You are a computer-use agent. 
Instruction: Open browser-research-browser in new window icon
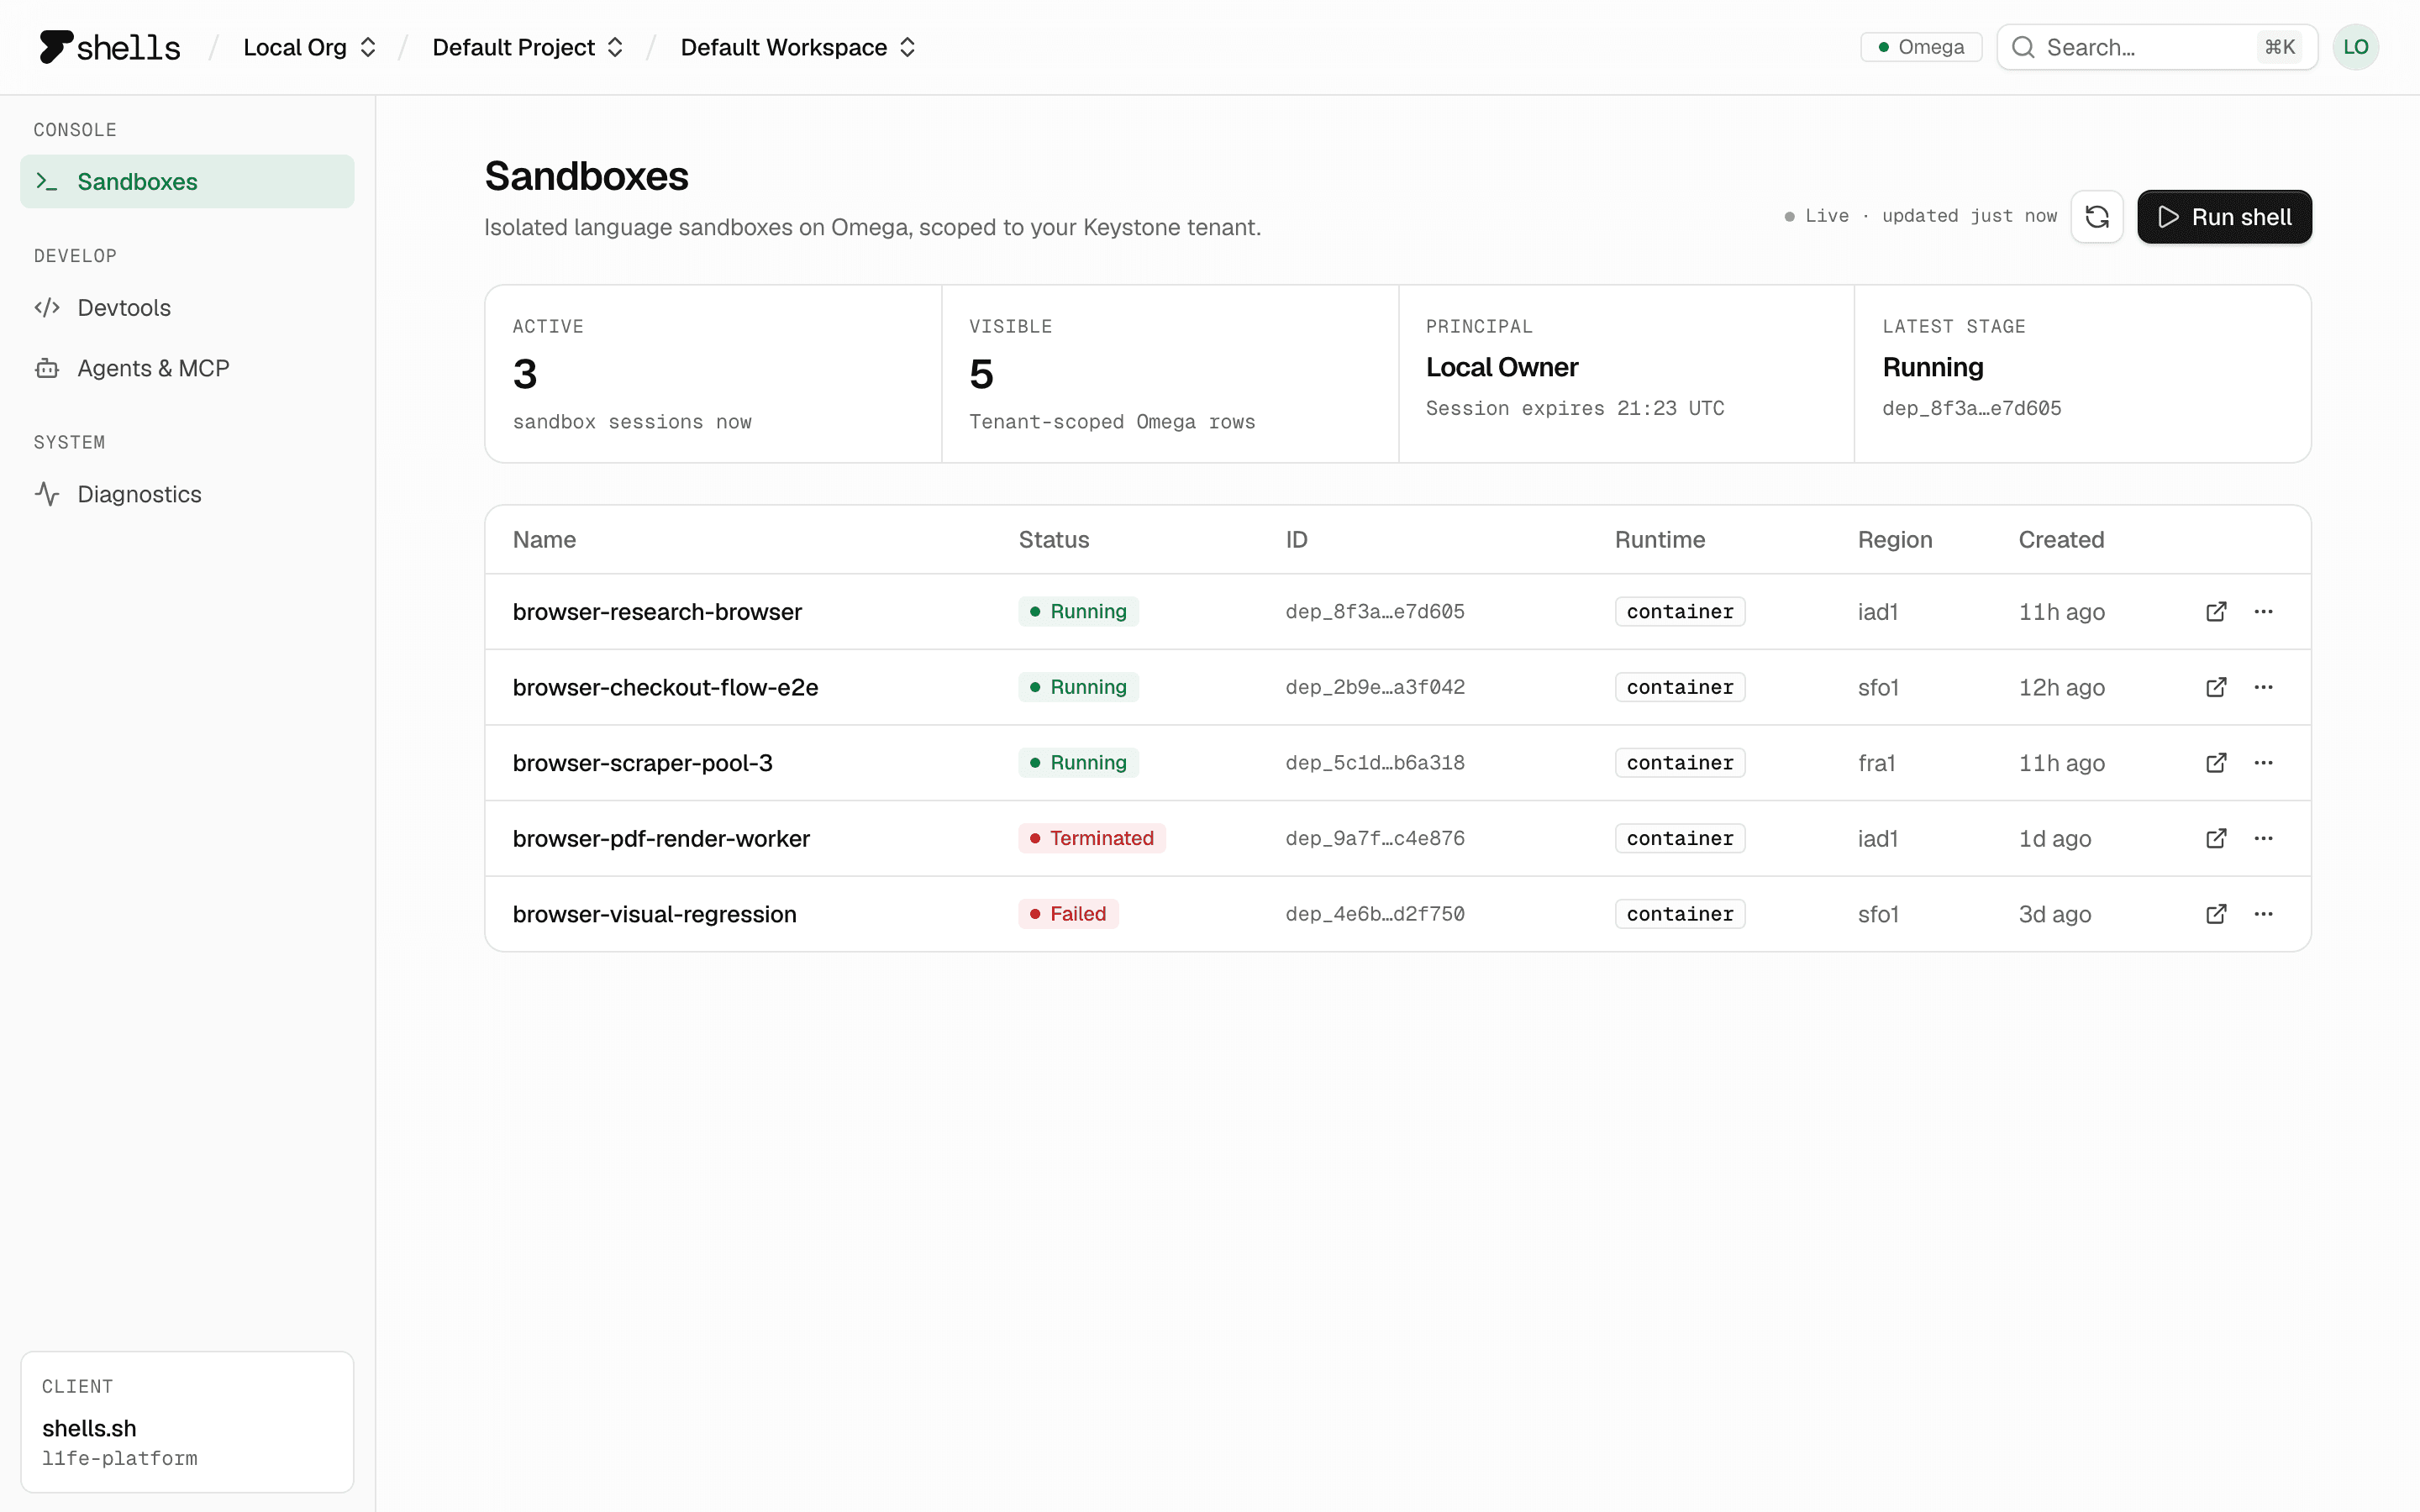point(2216,611)
